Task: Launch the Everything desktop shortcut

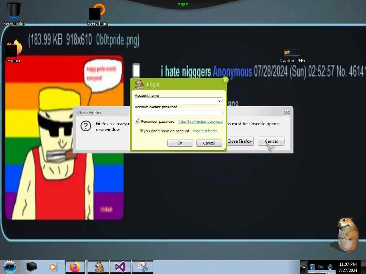Action: [97, 14]
